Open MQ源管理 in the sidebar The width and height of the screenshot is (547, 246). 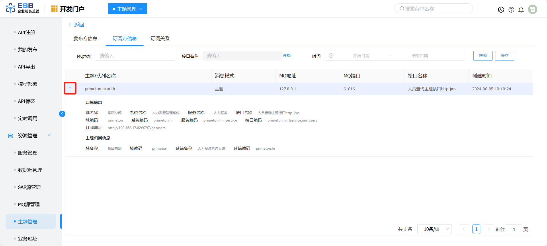coord(29,204)
